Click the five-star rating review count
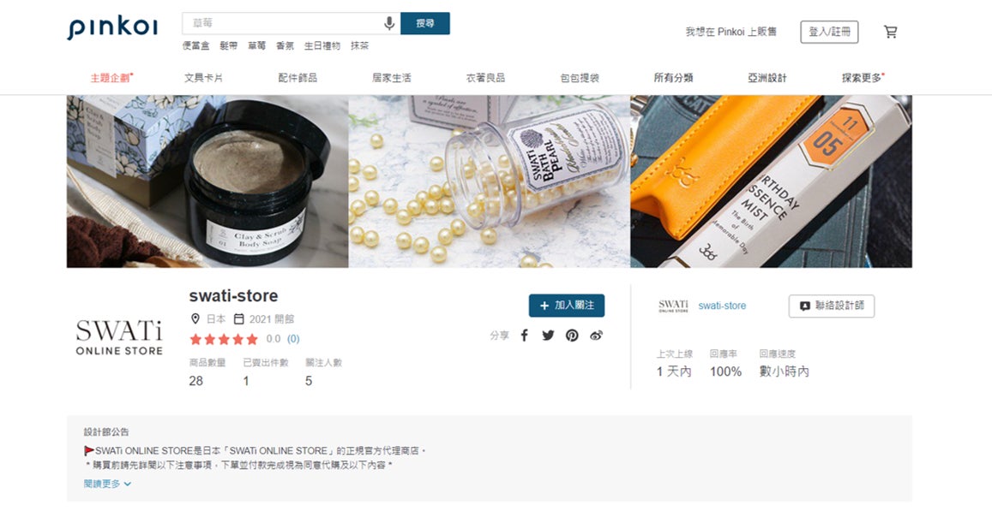Screen dimensions: 992x517 pyautogui.click(x=293, y=339)
